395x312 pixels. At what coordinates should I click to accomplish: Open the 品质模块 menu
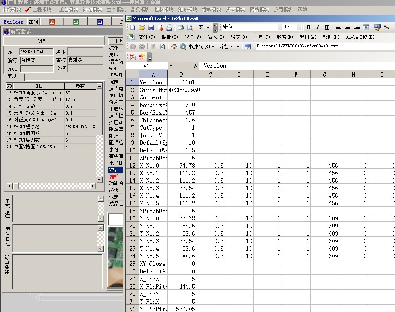pyautogui.click(x=140, y=10)
